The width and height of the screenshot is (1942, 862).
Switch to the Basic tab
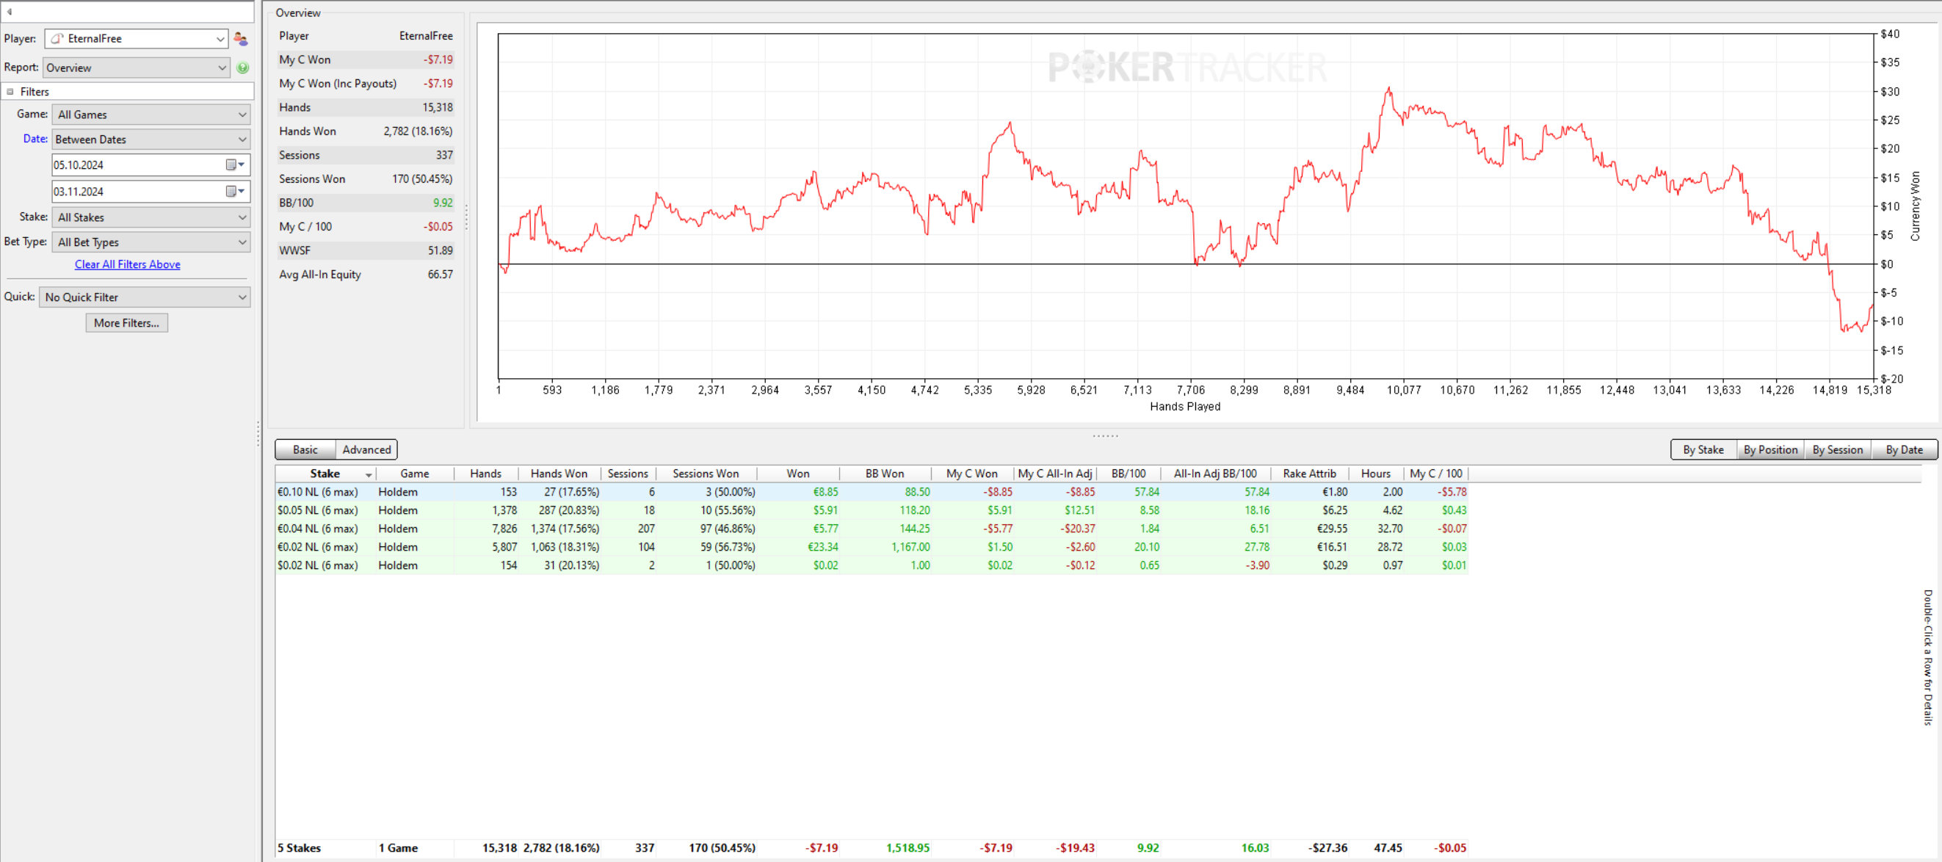click(305, 449)
